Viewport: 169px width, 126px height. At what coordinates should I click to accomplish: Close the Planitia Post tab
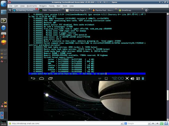116,9
